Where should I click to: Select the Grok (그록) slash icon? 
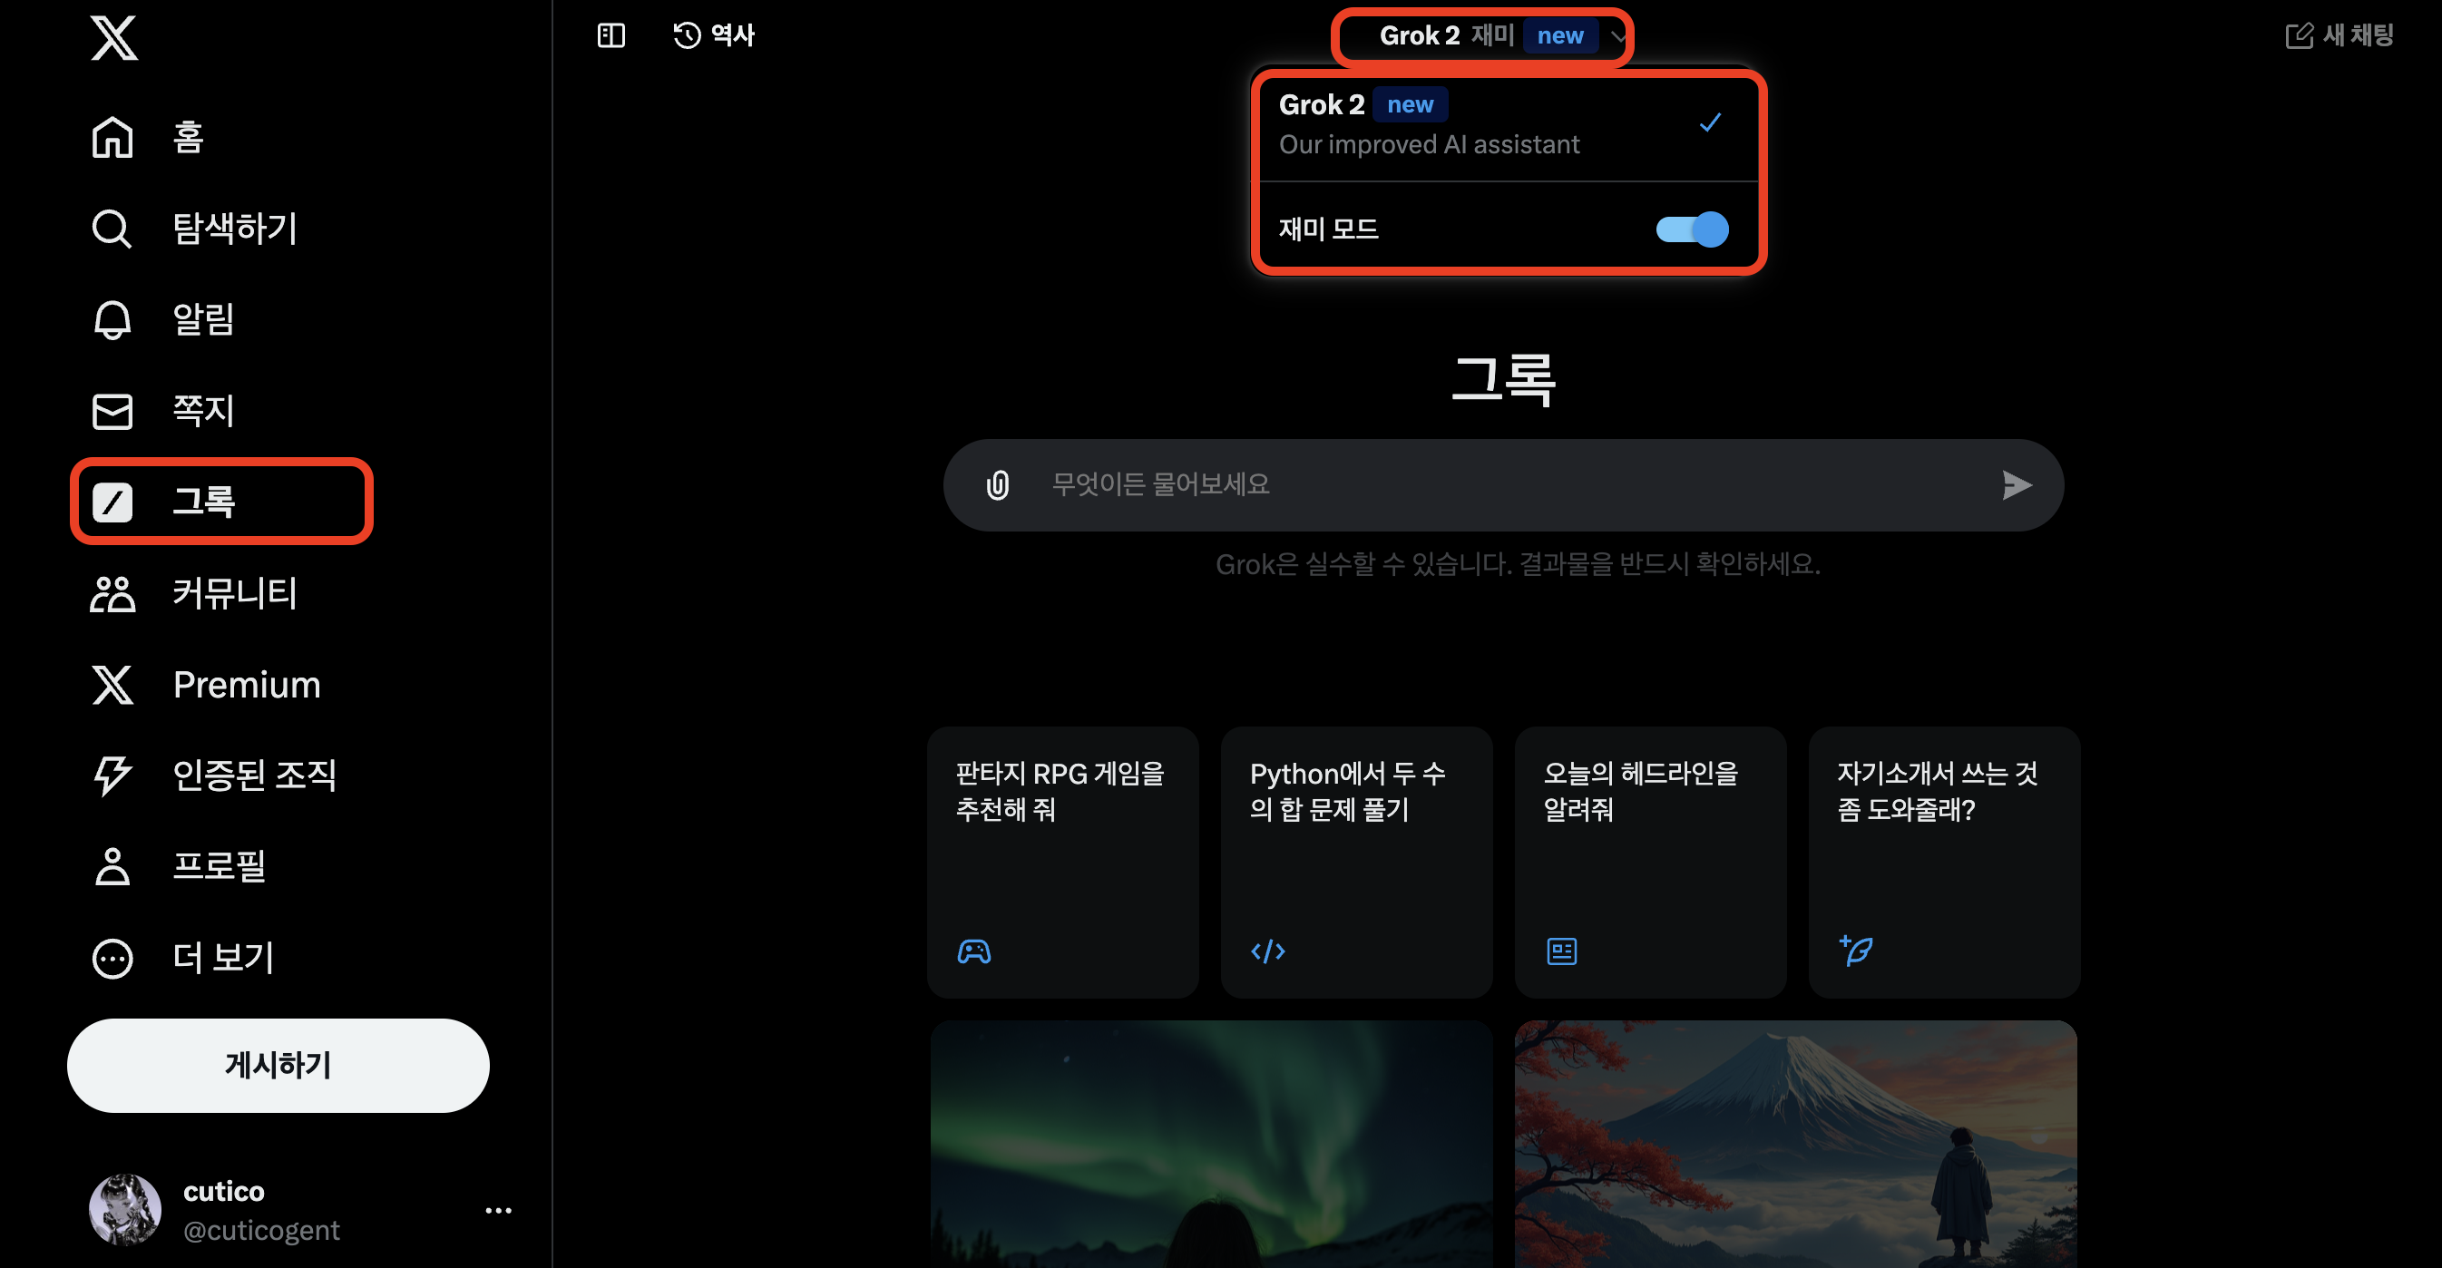[x=112, y=502]
